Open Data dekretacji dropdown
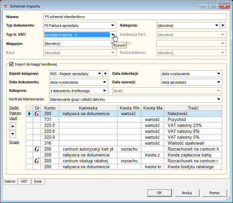Viewport: 233px width, 203px height. (219, 74)
